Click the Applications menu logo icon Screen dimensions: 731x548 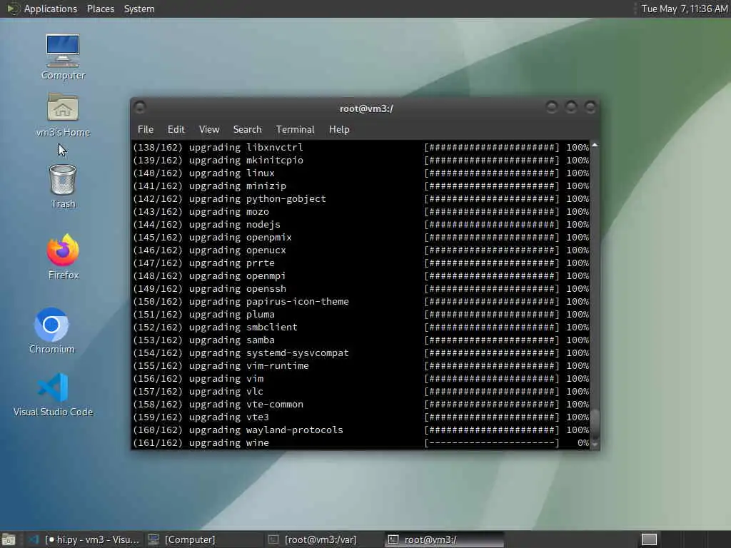[x=12, y=9]
